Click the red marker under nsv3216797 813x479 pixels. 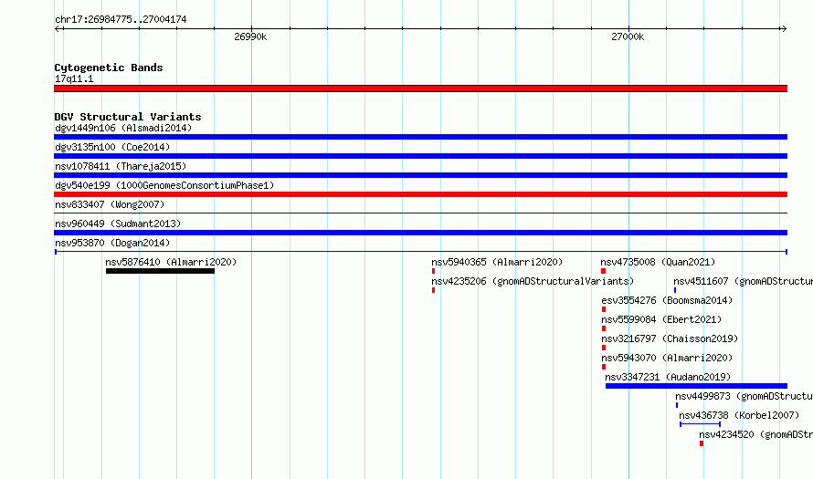[x=604, y=348]
